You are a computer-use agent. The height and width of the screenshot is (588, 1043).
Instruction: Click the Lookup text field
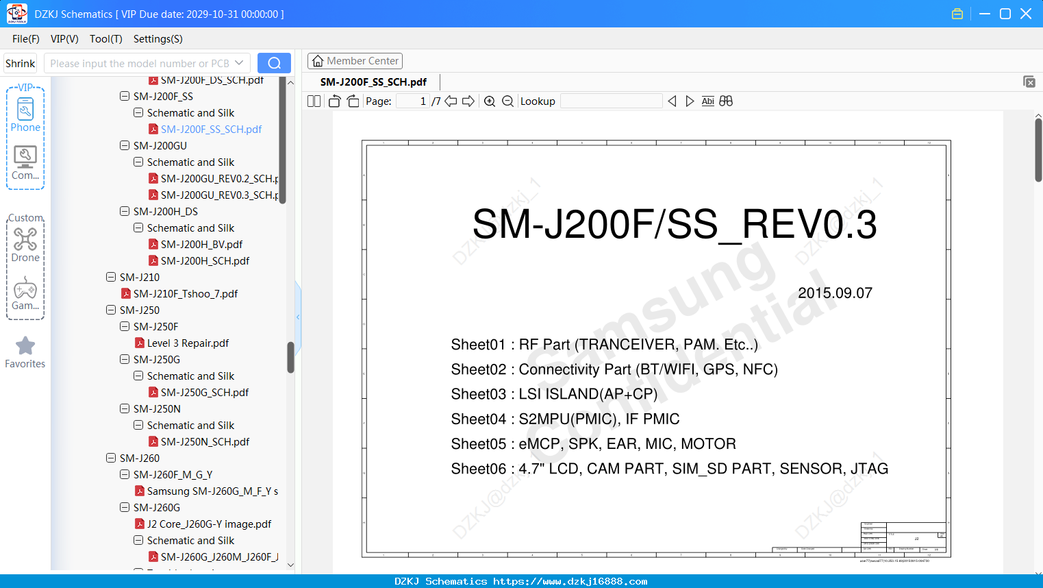(x=612, y=101)
